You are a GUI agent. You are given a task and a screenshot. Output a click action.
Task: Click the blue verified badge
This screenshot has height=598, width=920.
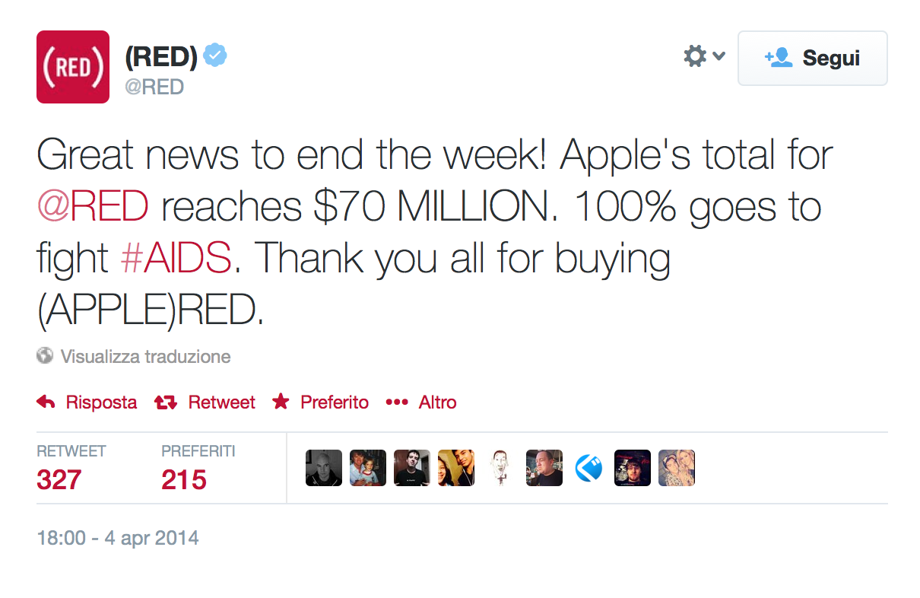216,56
